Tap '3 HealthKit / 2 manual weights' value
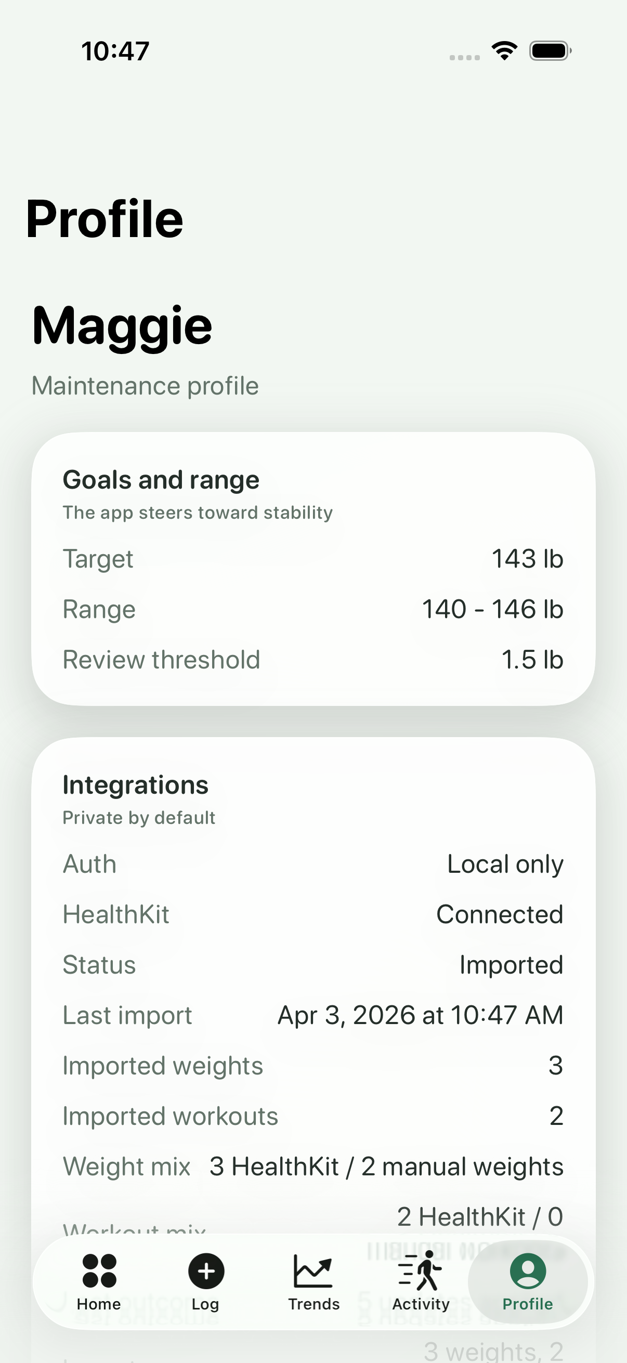This screenshot has height=1363, width=627. pyautogui.click(x=386, y=1167)
